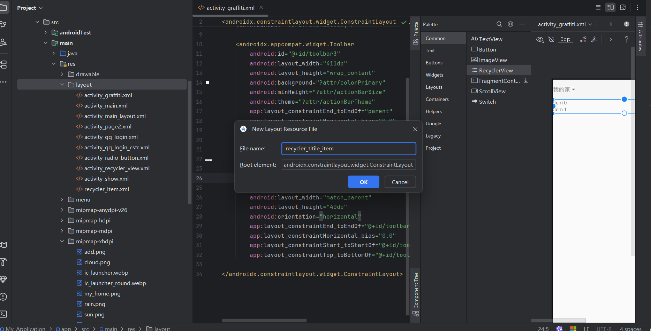Click the File name input field
Viewport: 651px width, 331px height.
pos(349,149)
